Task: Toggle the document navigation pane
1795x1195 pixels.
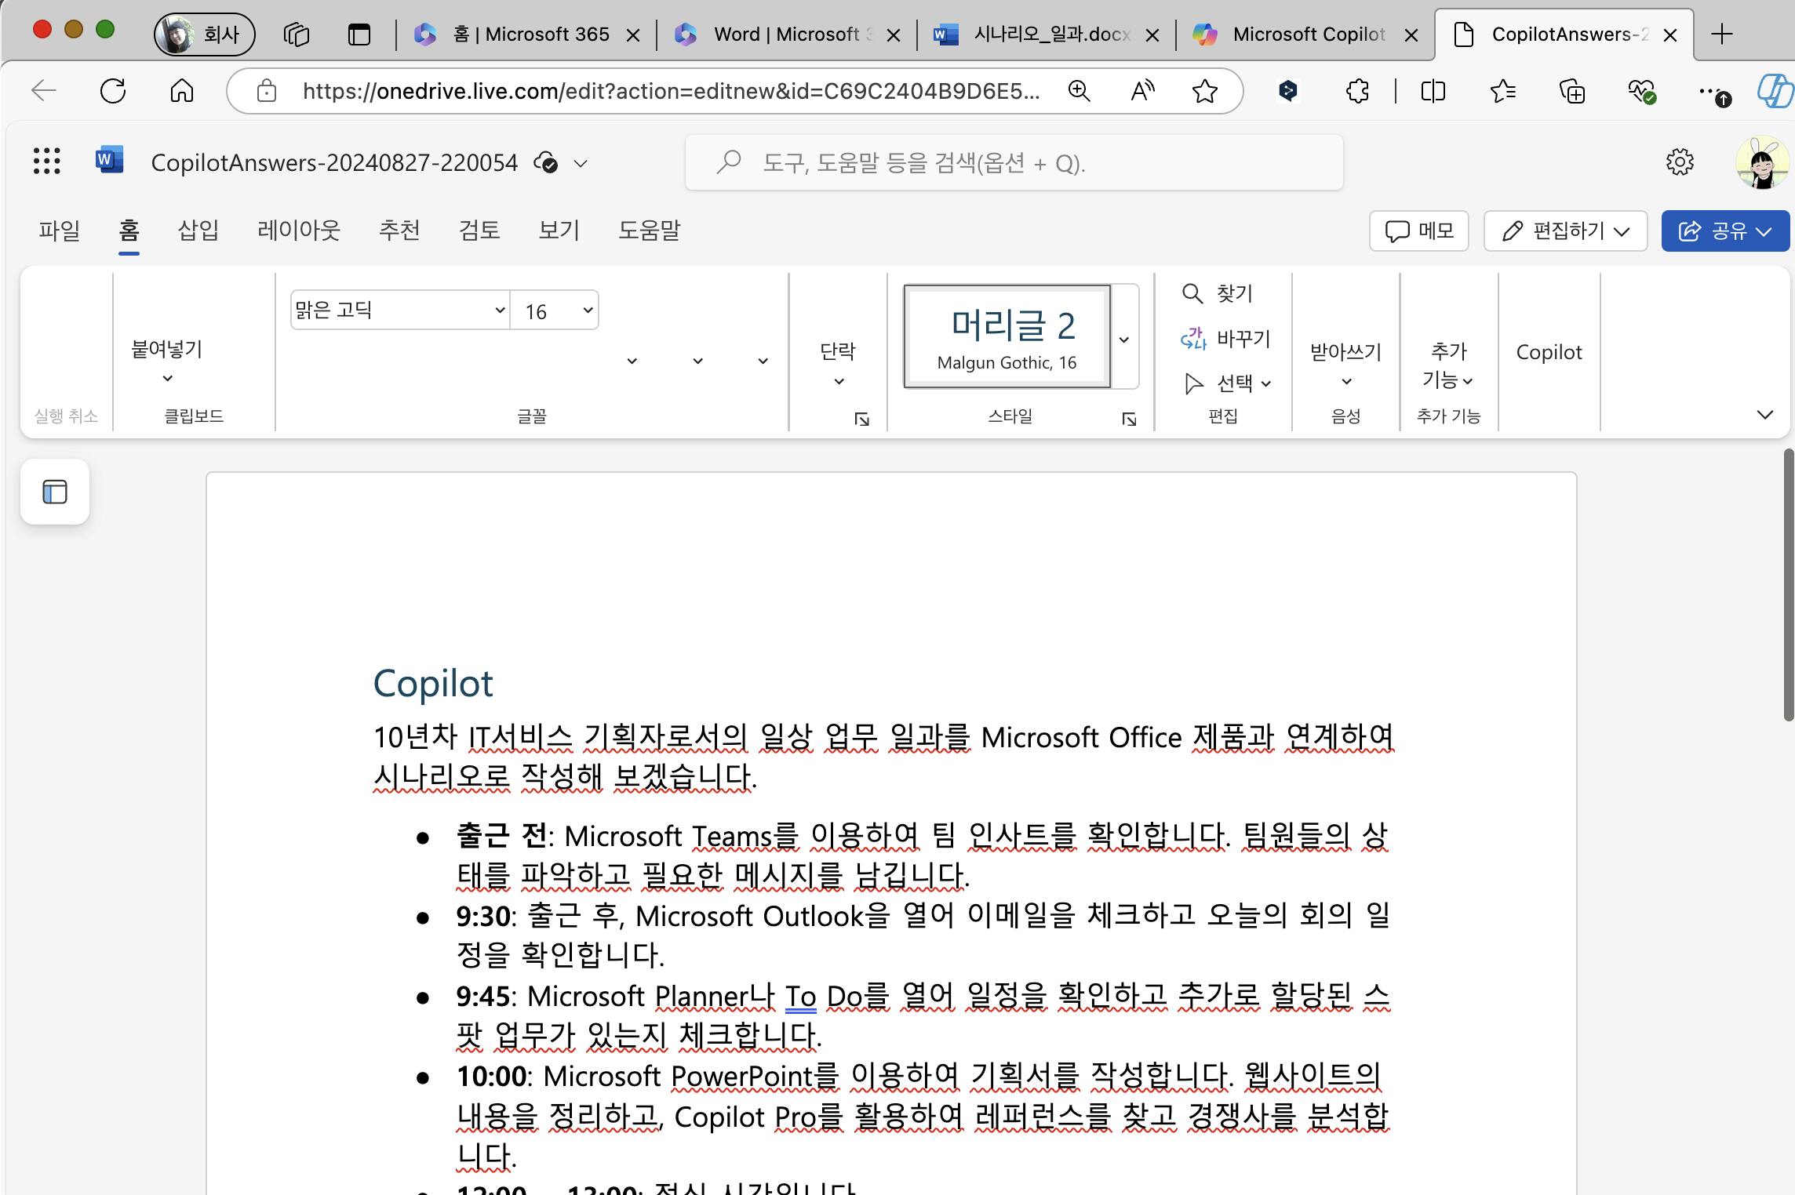Action: (54, 492)
